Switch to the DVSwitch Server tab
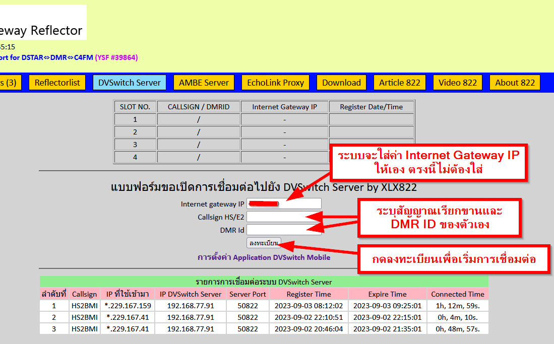Image resolution: width=554 pixels, height=344 pixels. tap(129, 83)
